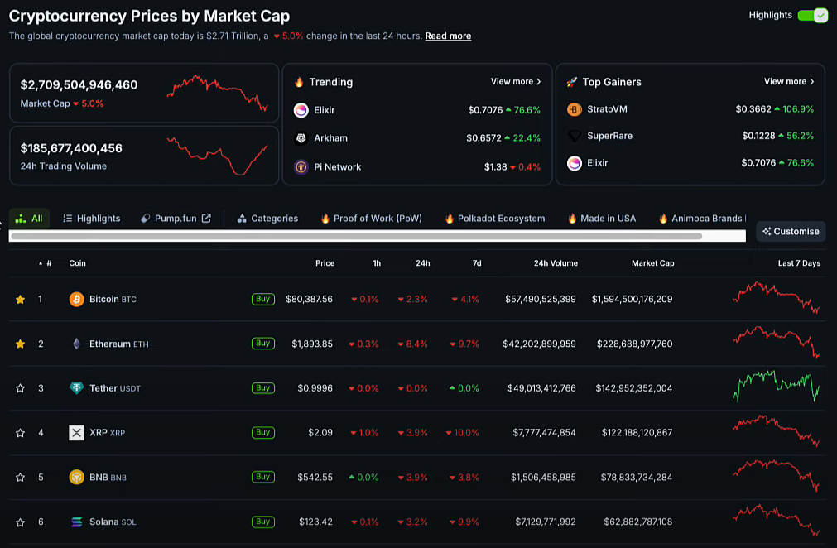Click the XRP coin logo icon

tap(76, 433)
